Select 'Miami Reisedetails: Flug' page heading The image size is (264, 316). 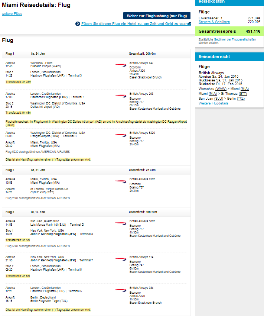tap(36, 5)
